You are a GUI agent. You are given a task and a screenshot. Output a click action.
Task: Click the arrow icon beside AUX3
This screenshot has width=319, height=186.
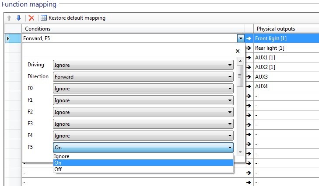click(249, 77)
